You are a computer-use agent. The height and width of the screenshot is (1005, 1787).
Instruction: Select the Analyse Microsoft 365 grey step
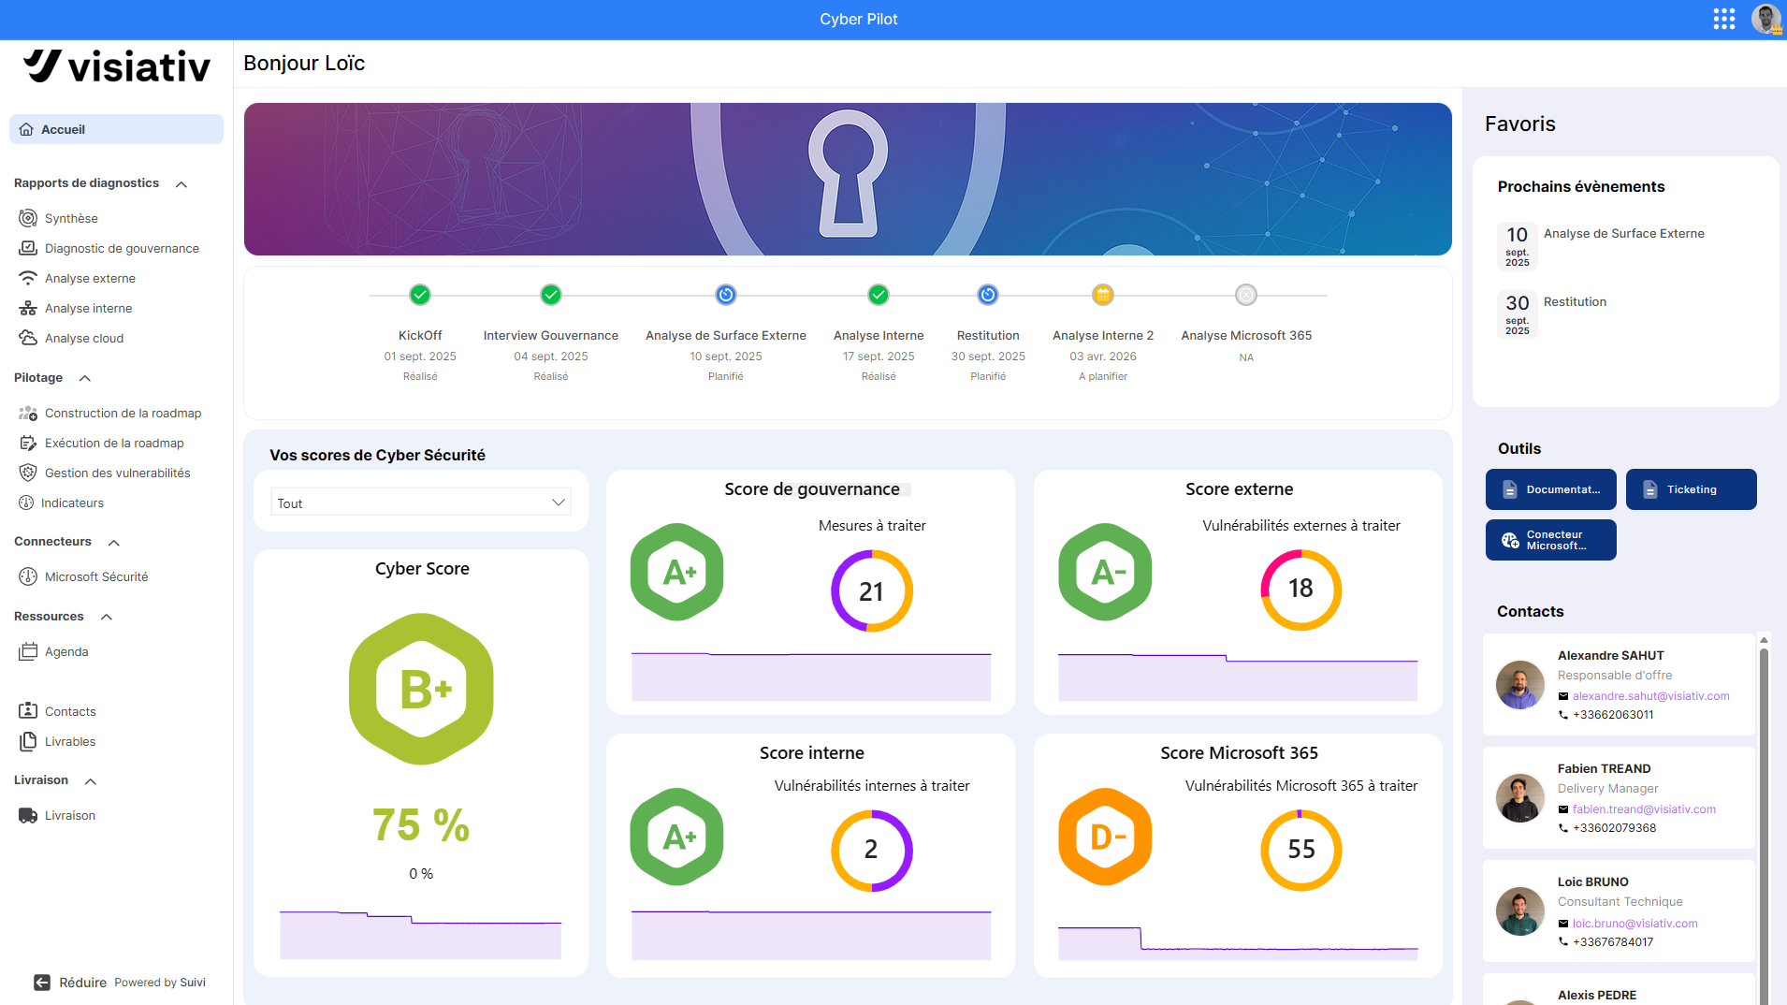[1246, 295]
